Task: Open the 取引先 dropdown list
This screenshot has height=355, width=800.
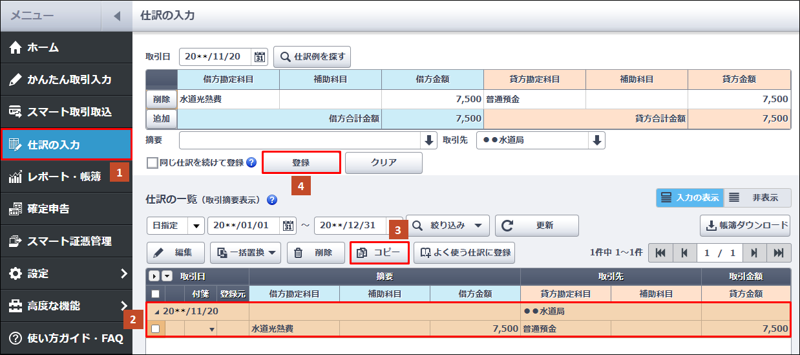Action: coord(596,140)
